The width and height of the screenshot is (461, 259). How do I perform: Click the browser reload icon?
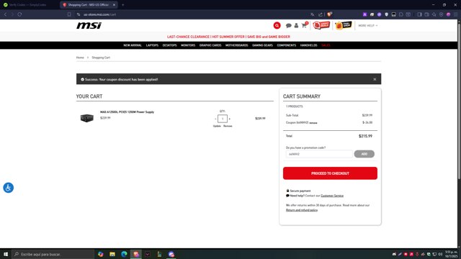pyautogui.click(x=19, y=14)
